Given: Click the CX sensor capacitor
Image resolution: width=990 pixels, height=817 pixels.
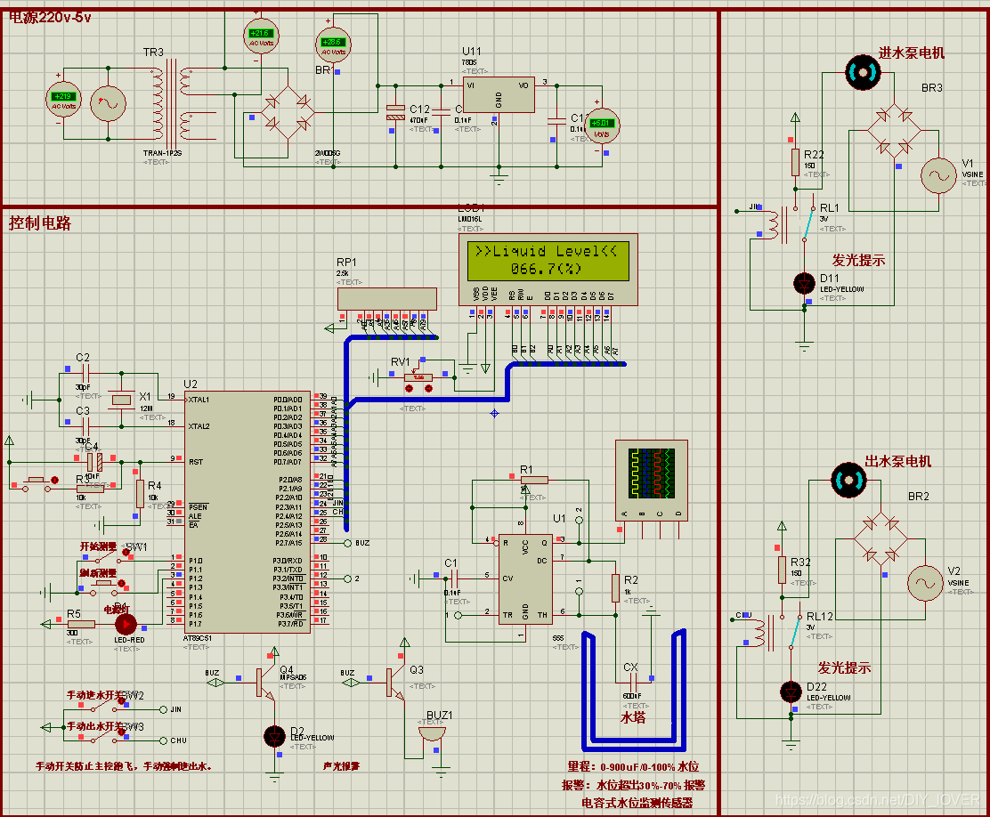Looking at the screenshot, I should [633, 683].
